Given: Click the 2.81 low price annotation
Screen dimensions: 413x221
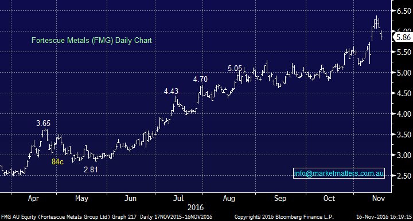Looking at the screenshot, I should (x=91, y=169).
